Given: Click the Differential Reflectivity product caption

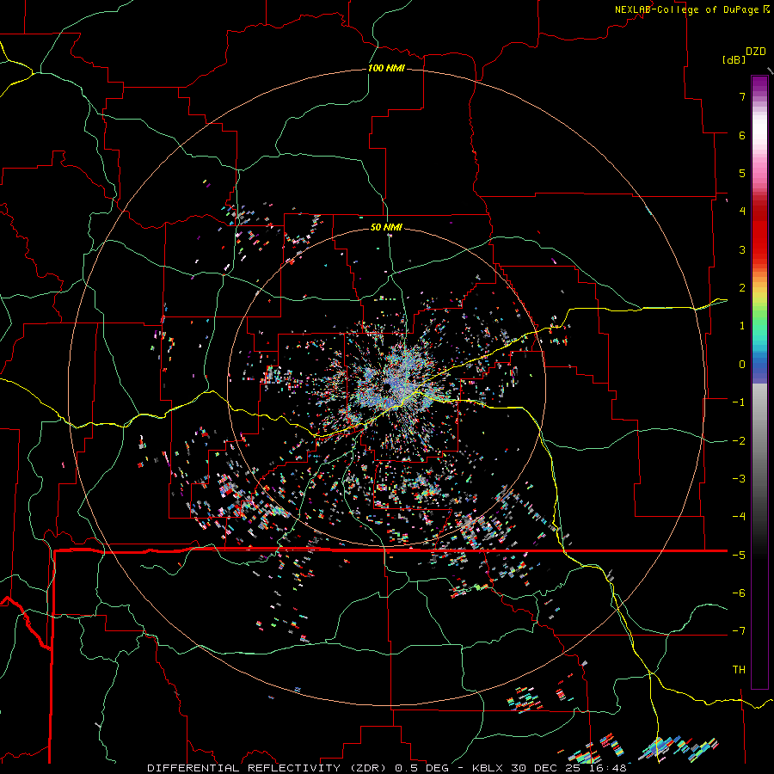Looking at the screenshot, I should point(387,768).
